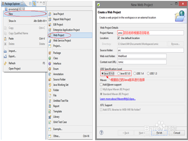Click the Cancel button
Image resolution: width=188 pixels, height=141 pixels.
coord(177,133)
